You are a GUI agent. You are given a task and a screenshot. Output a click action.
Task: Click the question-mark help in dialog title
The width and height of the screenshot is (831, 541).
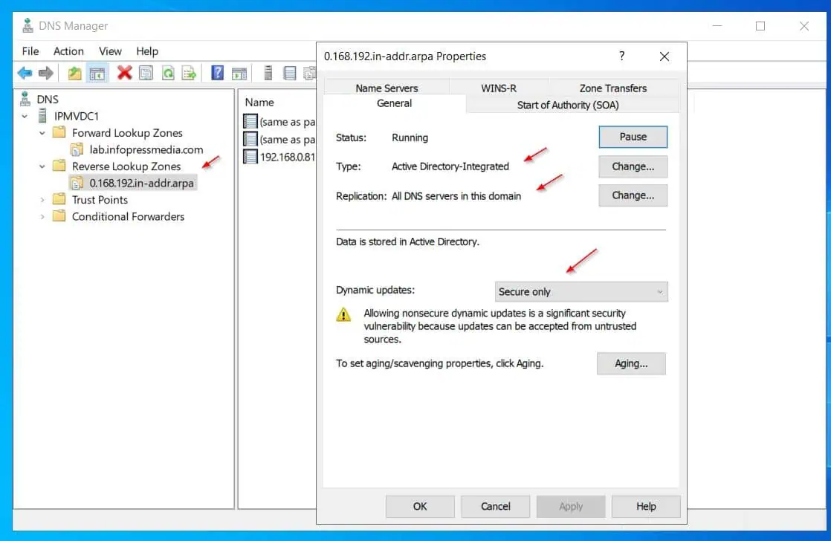click(x=621, y=56)
